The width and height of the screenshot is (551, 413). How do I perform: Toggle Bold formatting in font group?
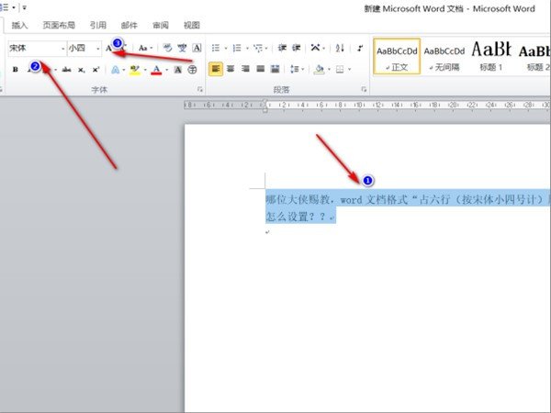[x=15, y=69]
